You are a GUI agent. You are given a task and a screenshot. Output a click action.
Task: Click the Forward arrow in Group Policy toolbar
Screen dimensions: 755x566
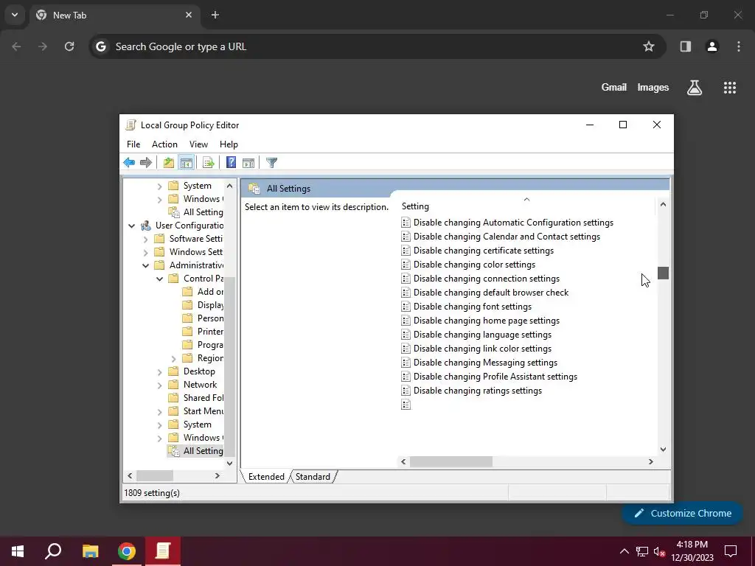coord(146,163)
